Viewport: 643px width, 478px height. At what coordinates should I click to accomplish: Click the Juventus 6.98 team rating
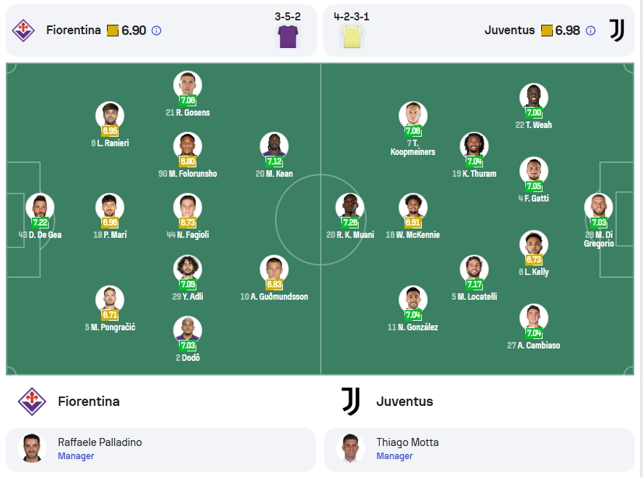coord(567,31)
